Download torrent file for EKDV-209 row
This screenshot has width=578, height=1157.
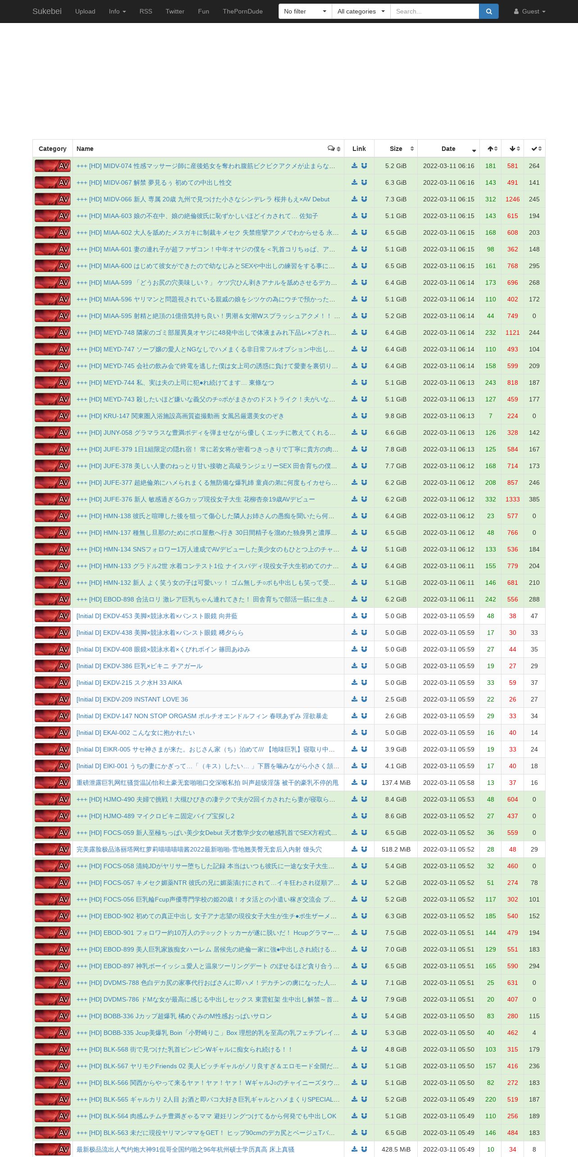point(354,699)
